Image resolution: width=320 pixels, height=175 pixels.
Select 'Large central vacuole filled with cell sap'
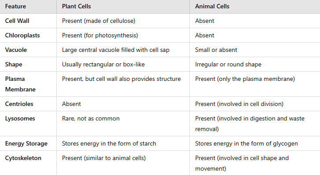116,50
